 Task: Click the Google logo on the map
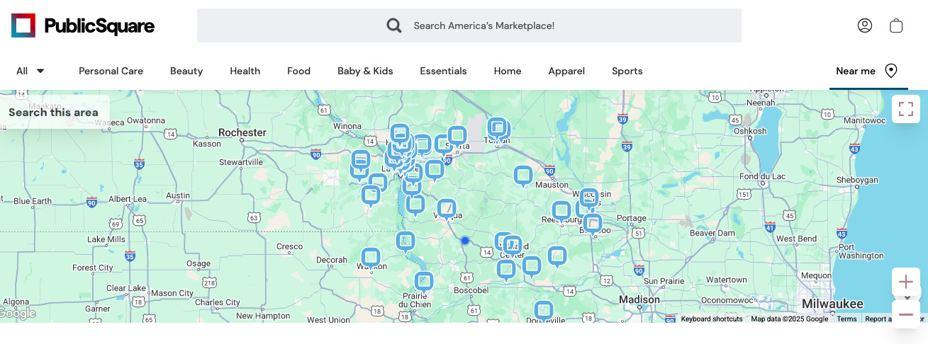pyautogui.click(x=18, y=314)
